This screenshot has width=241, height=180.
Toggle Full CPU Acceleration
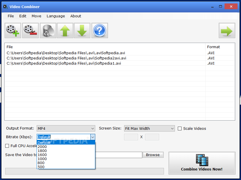point(7,146)
